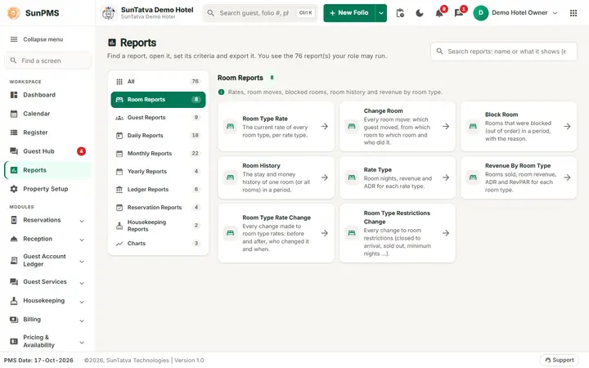The height and width of the screenshot is (368, 589).
Task: Select the Daily Reports category
Action: point(158,135)
